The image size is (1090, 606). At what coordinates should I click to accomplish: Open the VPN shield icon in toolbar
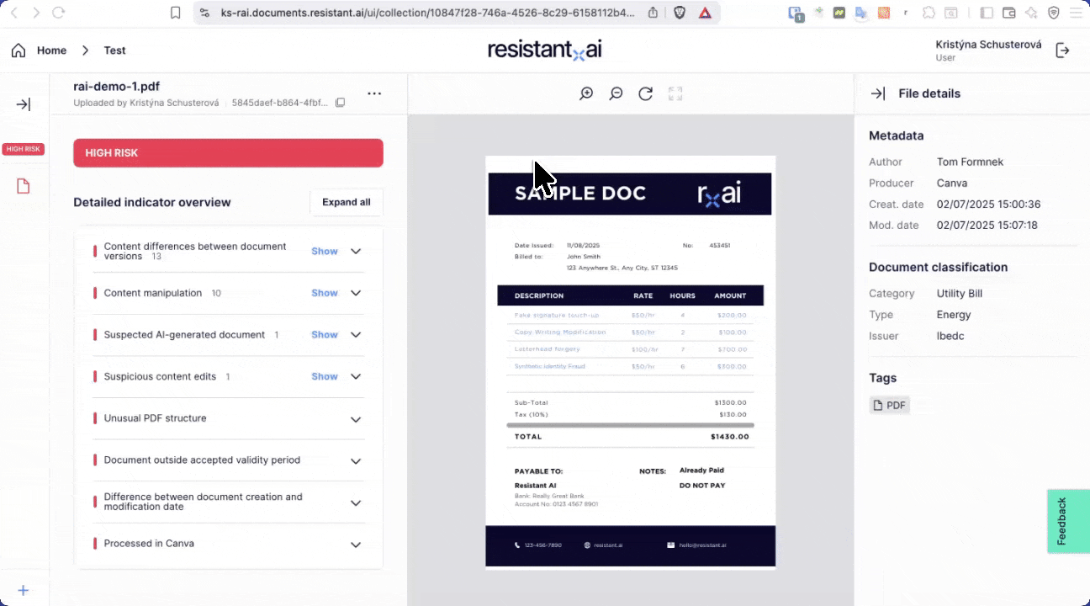coord(1053,13)
